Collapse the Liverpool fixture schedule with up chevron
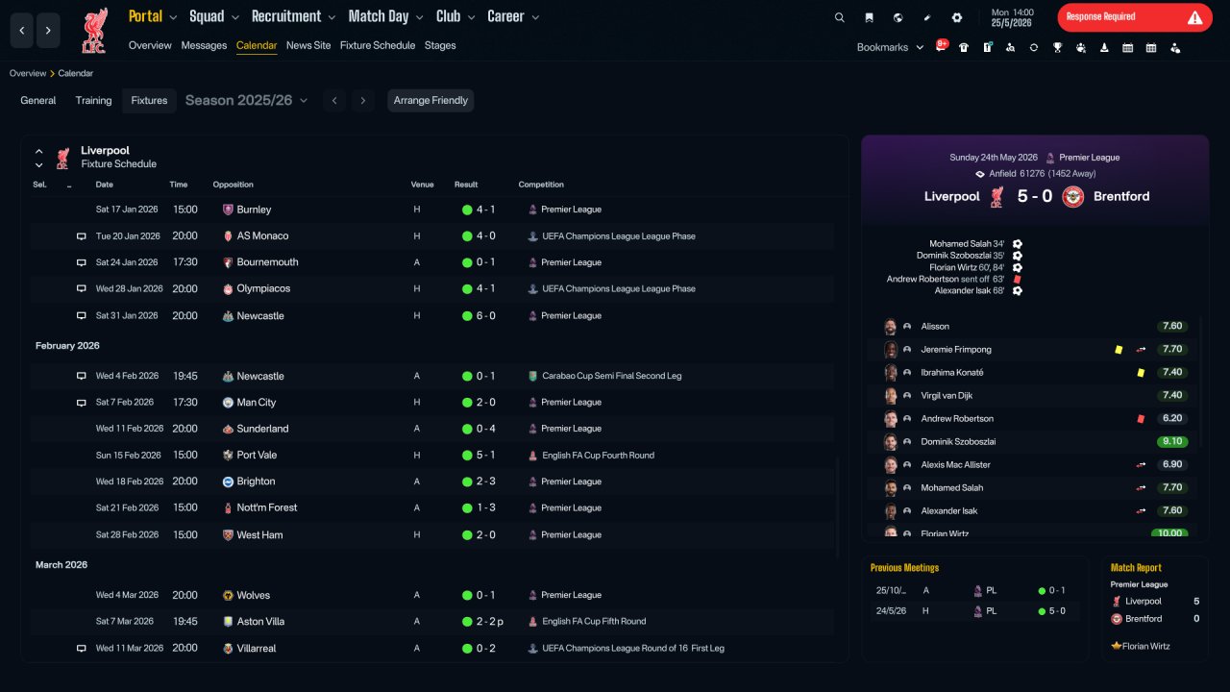This screenshot has height=692, width=1230. [39, 151]
